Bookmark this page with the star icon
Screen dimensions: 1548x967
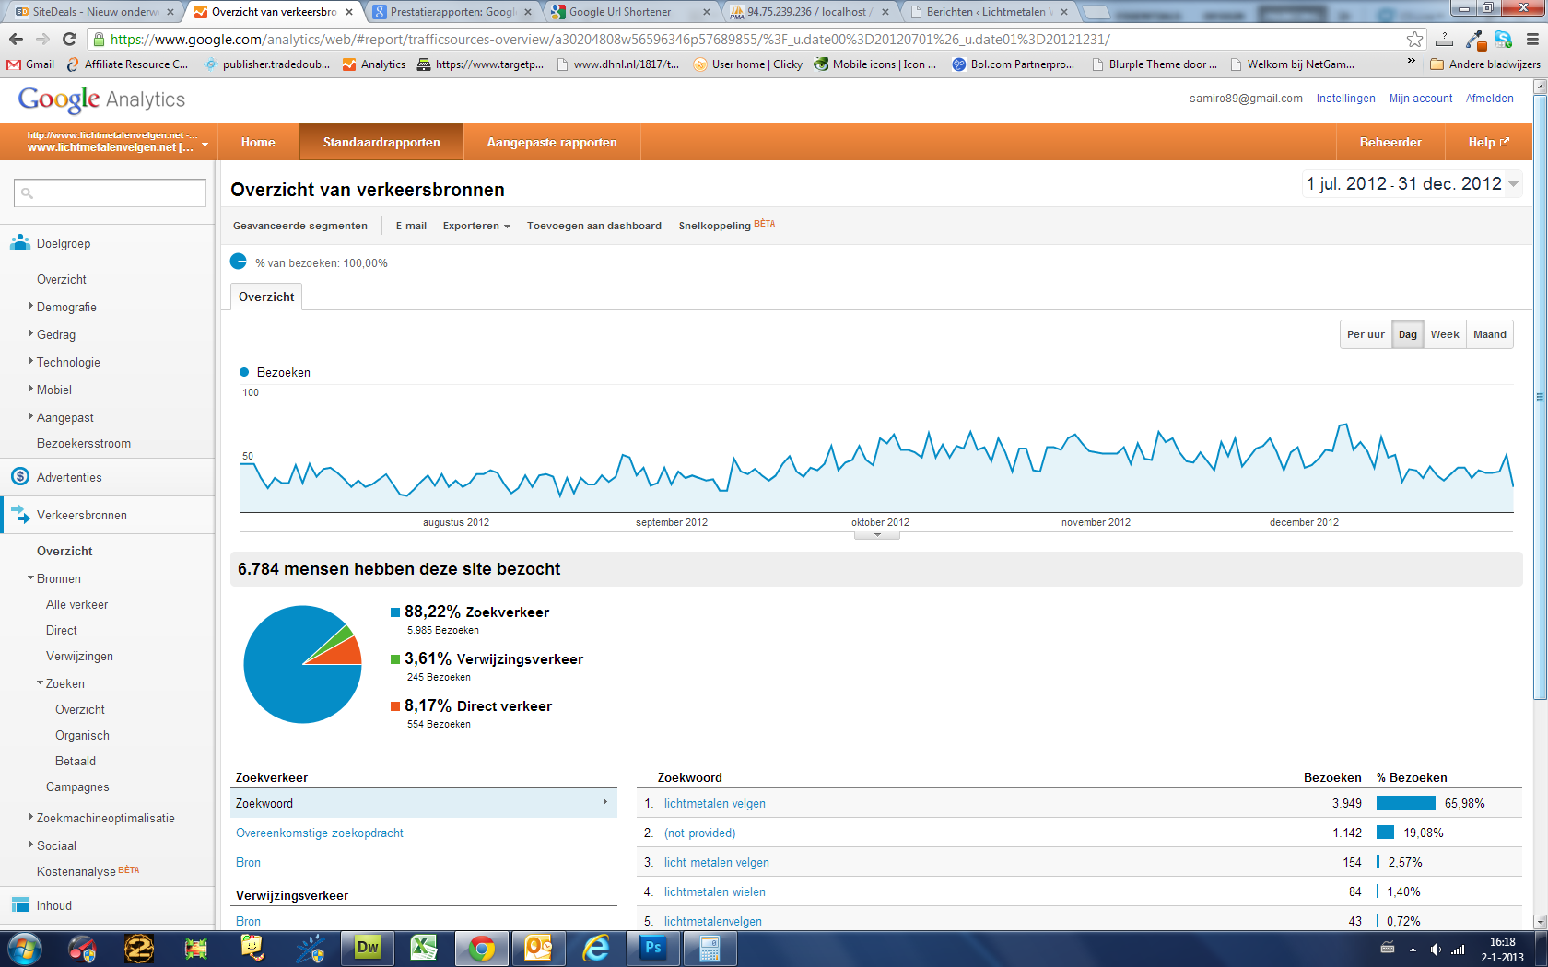click(x=1414, y=39)
